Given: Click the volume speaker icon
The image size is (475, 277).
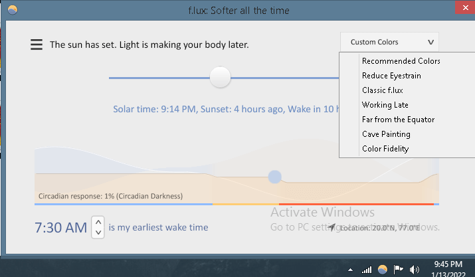Looking at the screenshot, I should (414, 270).
